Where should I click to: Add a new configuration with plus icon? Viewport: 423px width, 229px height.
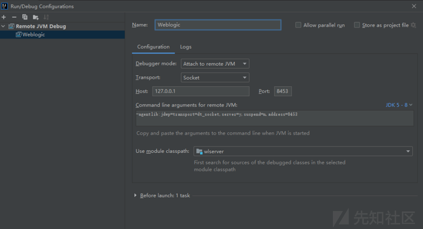pos(4,17)
